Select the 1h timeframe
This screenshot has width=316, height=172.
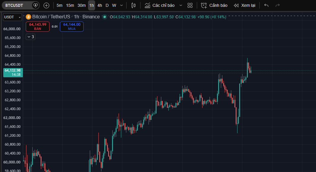[x=92, y=5]
